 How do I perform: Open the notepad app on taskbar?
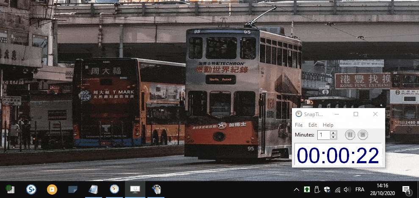click(x=94, y=190)
